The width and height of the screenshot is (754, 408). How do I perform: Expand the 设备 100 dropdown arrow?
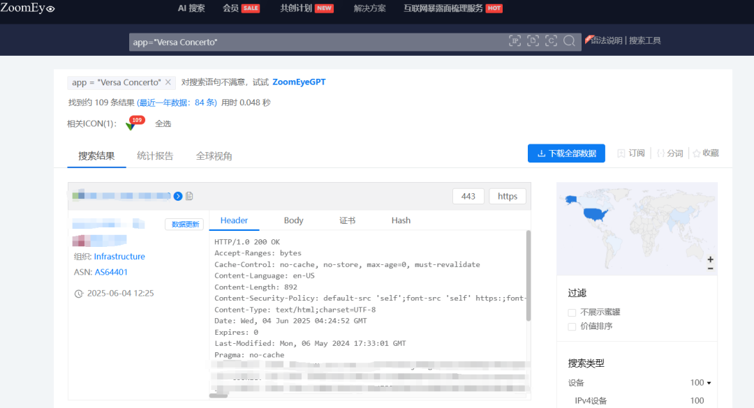709,383
